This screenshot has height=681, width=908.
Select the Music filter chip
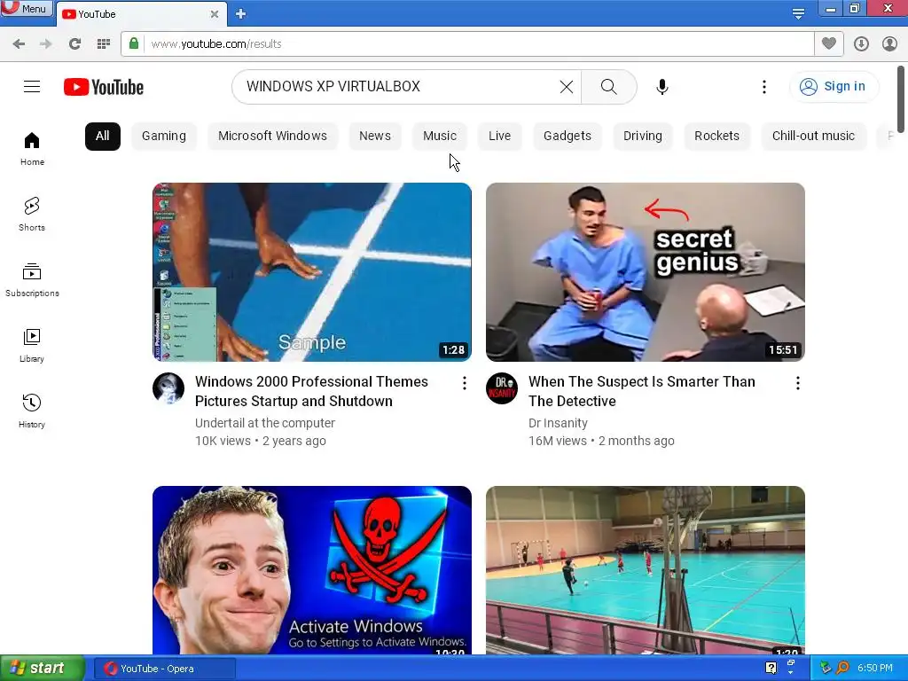click(440, 136)
